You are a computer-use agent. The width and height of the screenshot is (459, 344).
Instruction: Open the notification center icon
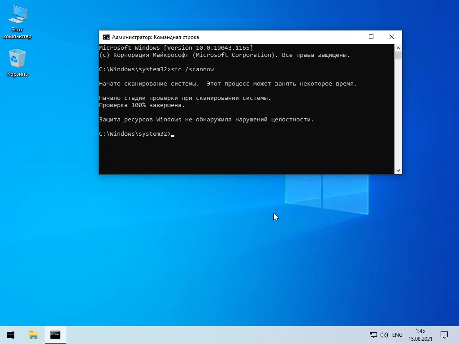(x=444, y=335)
